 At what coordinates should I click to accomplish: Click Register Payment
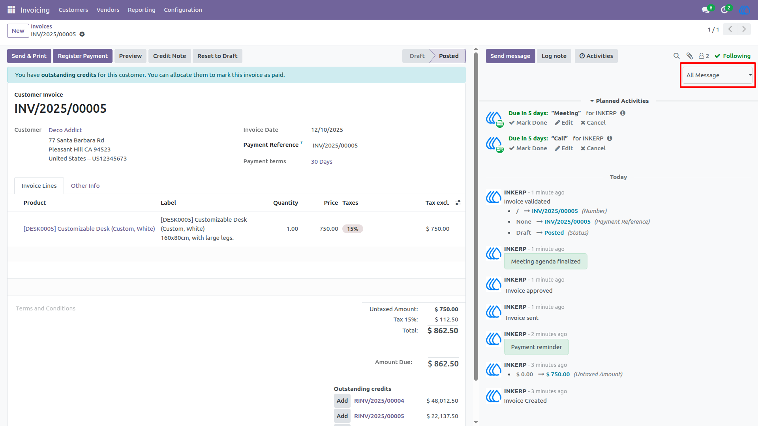(83, 56)
